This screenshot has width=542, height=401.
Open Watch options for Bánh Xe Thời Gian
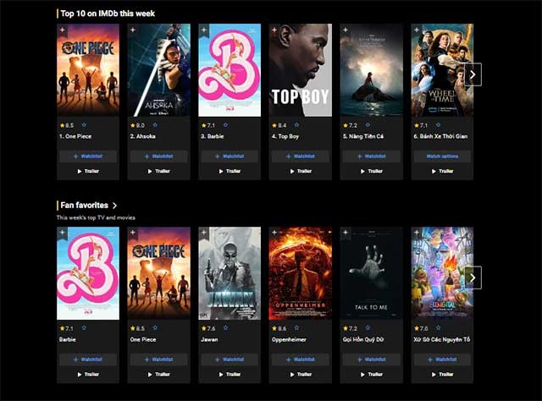coord(442,157)
